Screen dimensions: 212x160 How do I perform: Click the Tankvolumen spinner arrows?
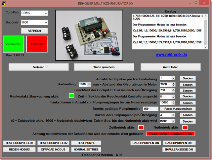[x=173, y=102]
